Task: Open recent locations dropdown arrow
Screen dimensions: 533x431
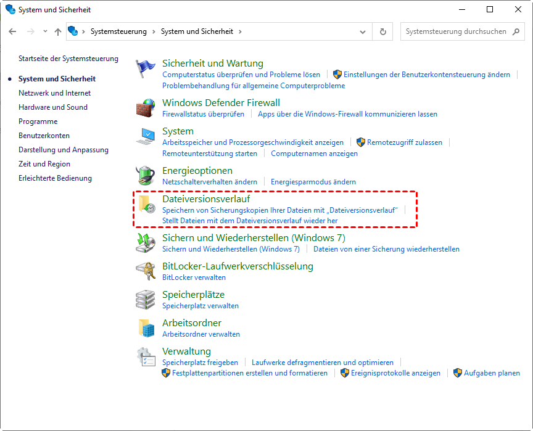Action: 45,31
